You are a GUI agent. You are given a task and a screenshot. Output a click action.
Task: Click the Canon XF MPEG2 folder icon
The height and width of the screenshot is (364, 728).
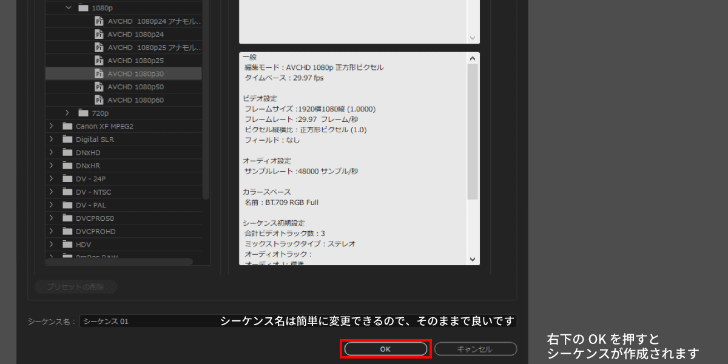click(67, 126)
